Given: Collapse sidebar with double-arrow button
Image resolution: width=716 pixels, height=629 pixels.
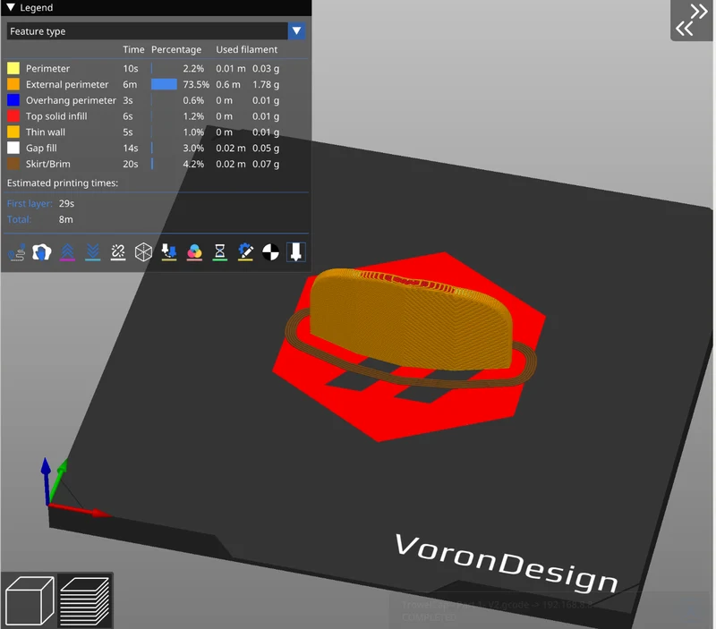Looking at the screenshot, I should 691,20.
